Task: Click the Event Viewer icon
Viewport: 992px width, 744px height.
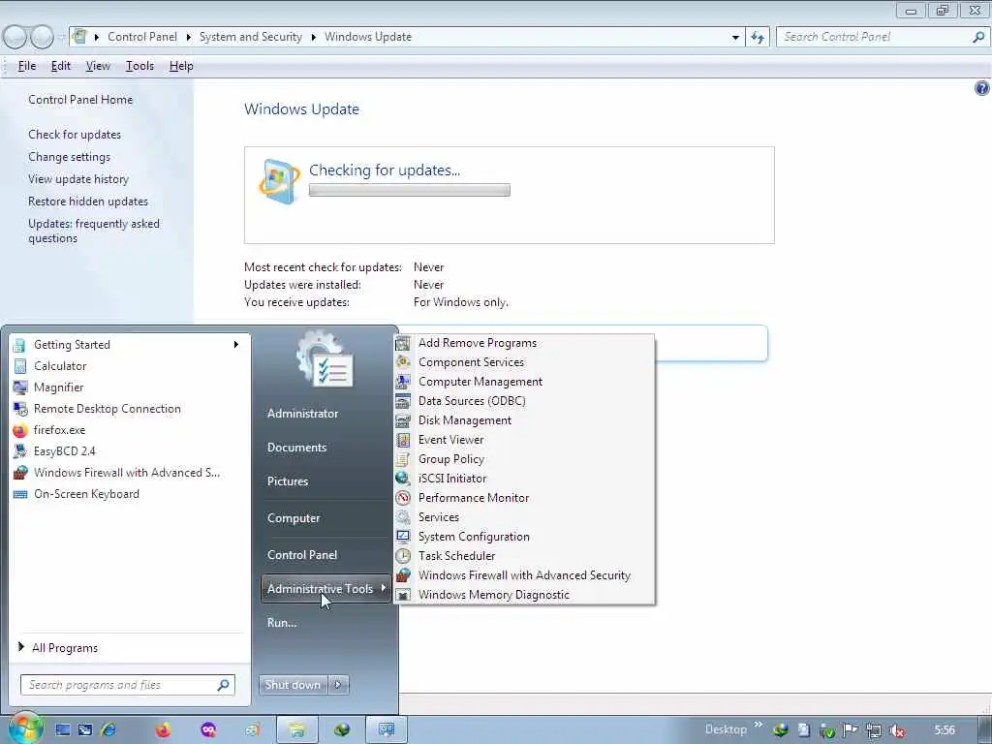Action: tap(402, 440)
